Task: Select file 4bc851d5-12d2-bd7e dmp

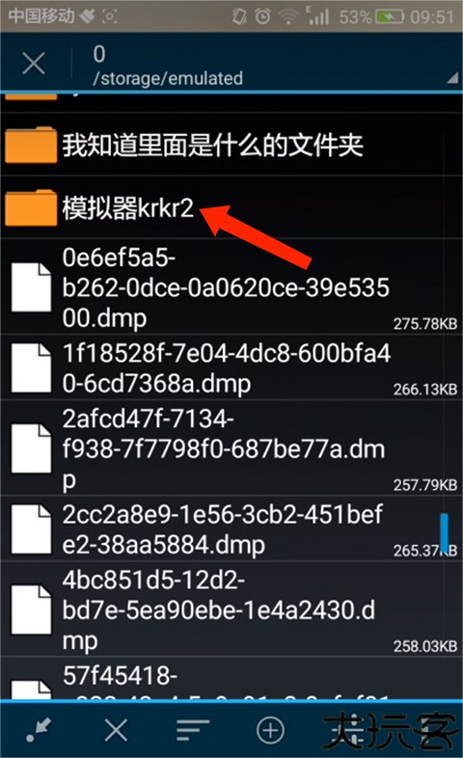Action: tap(231, 609)
